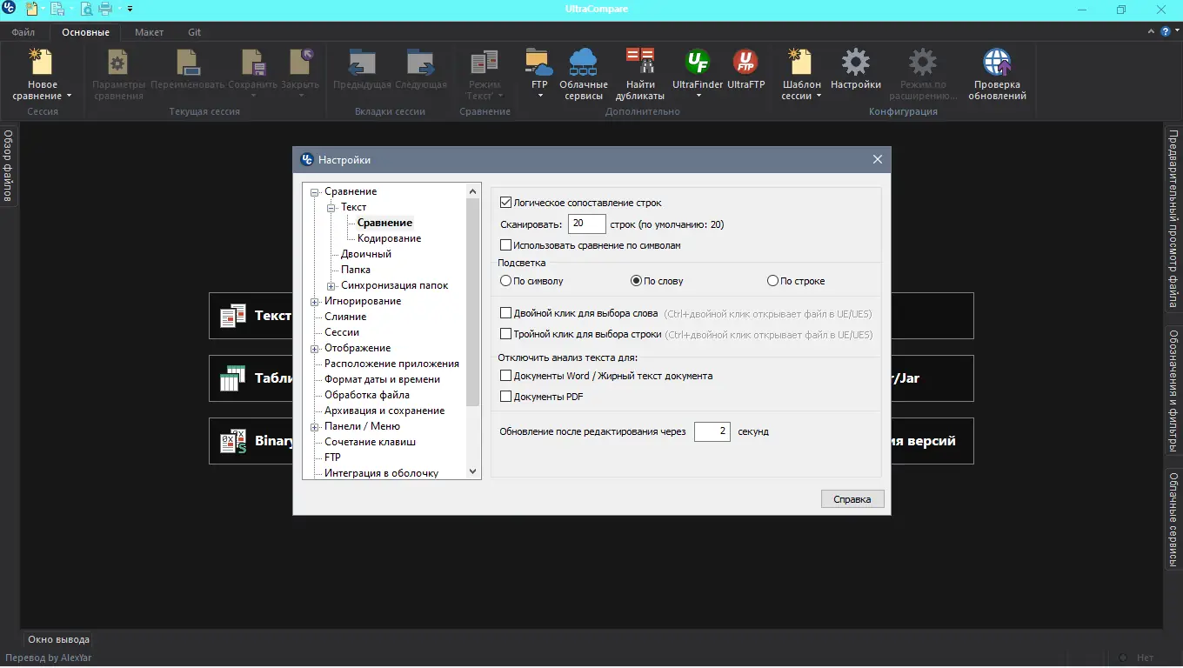Click the quick access new session icon
This screenshot has height=668, width=1183.
click(x=32, y=10)
